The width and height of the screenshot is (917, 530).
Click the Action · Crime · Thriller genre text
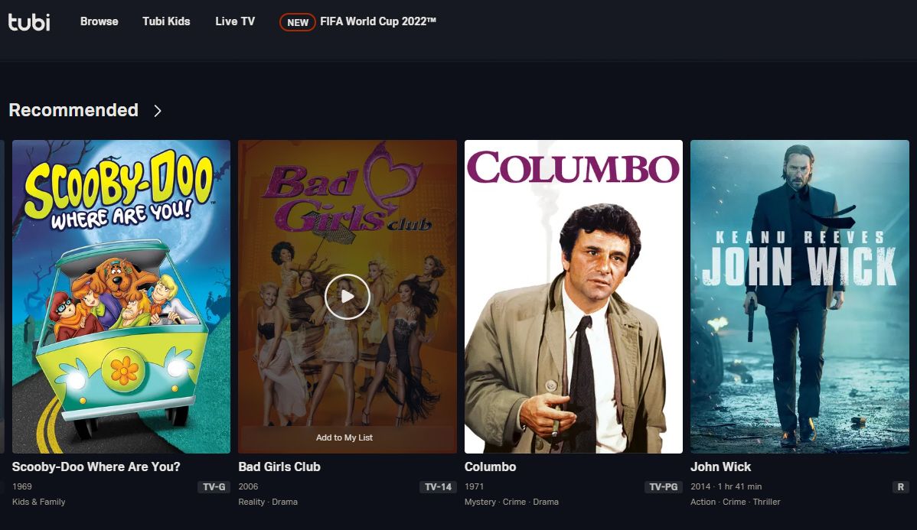pos(736,502)
